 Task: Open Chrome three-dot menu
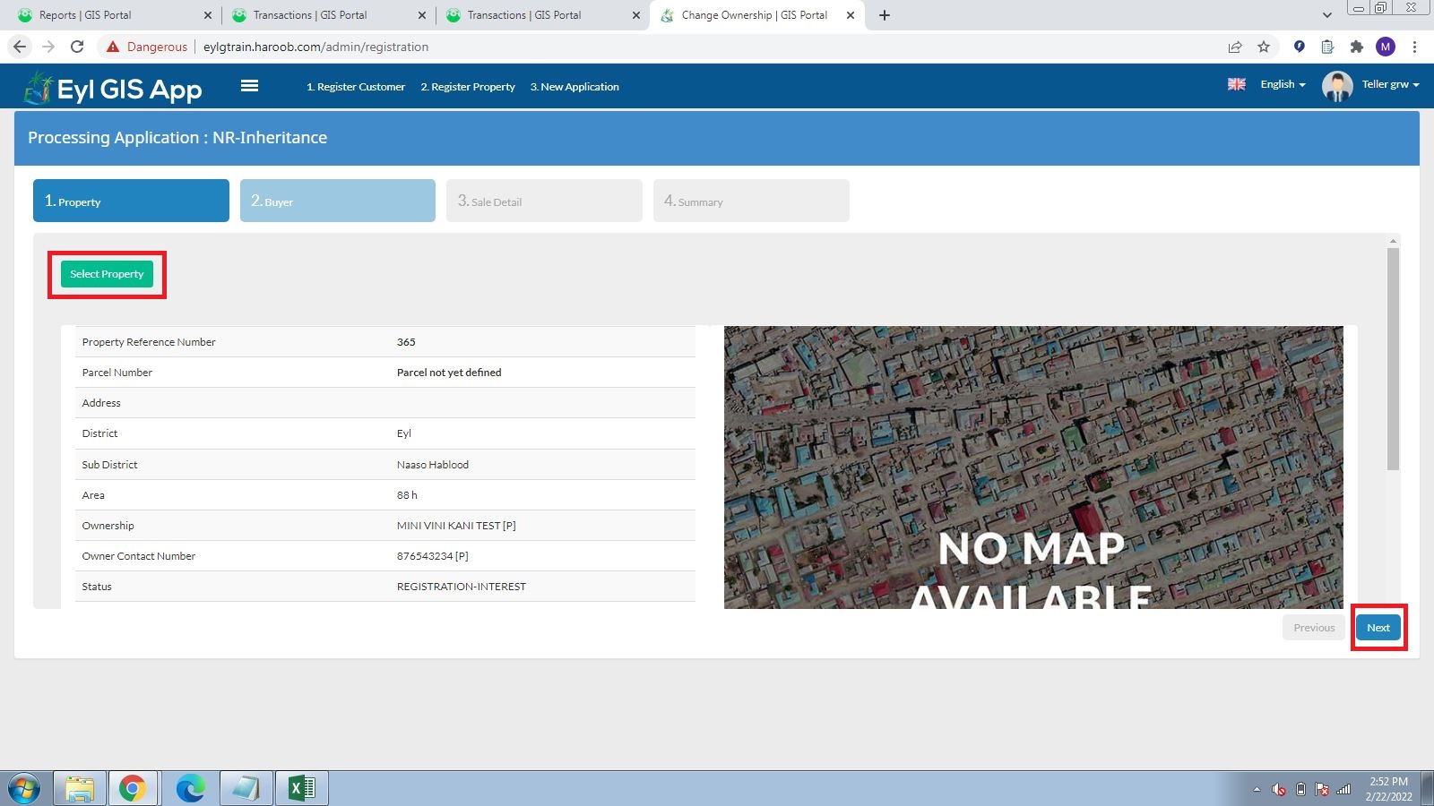click(1414, 47)
